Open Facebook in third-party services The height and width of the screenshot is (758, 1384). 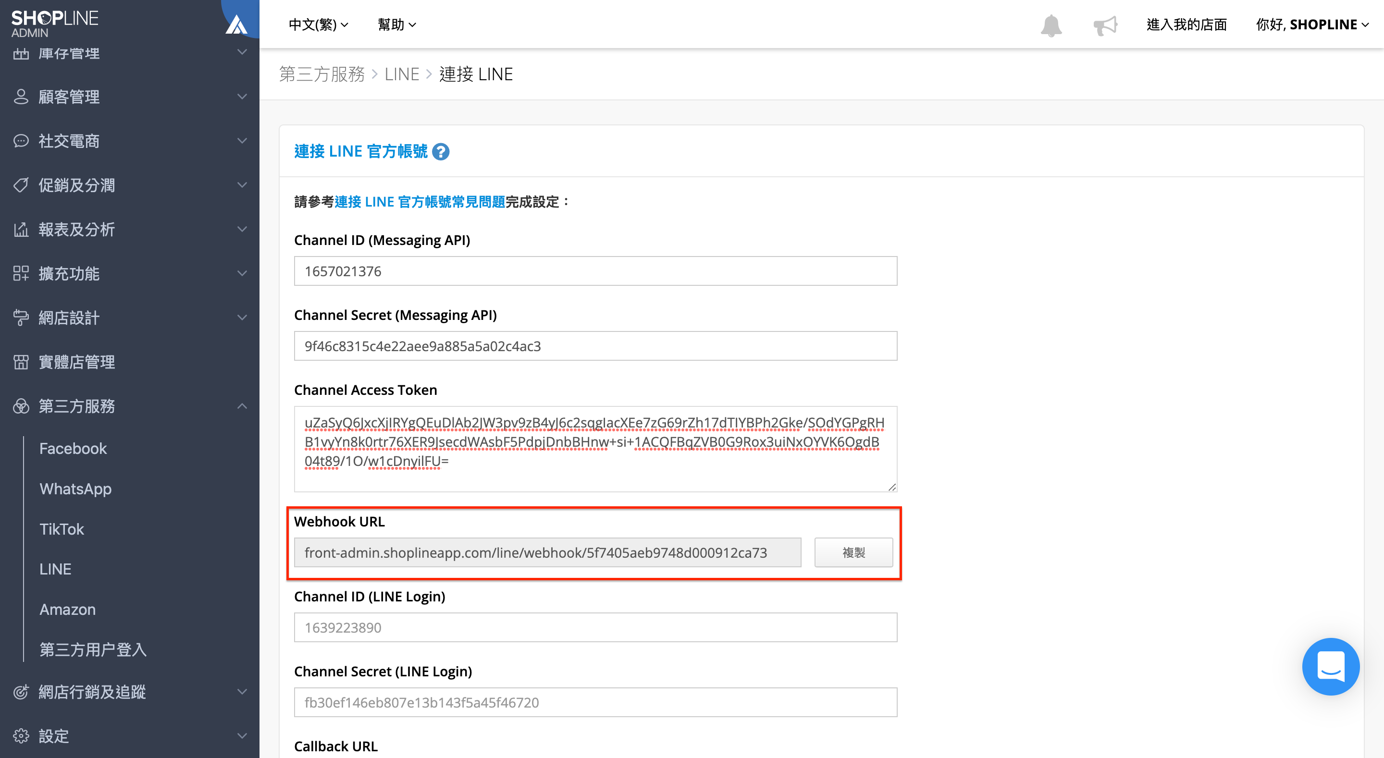pos(73,449)
